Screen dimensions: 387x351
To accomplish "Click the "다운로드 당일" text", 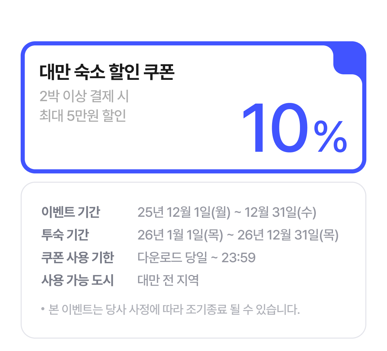I will (172, 258).
